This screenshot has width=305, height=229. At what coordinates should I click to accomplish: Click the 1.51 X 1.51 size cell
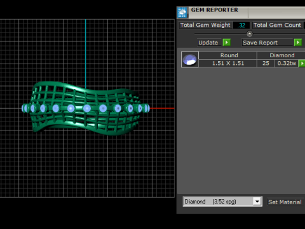[x=228, y=63]
